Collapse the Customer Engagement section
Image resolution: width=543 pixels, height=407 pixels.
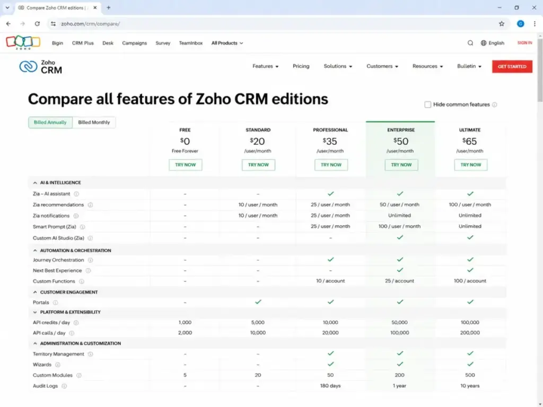point(35,293)
